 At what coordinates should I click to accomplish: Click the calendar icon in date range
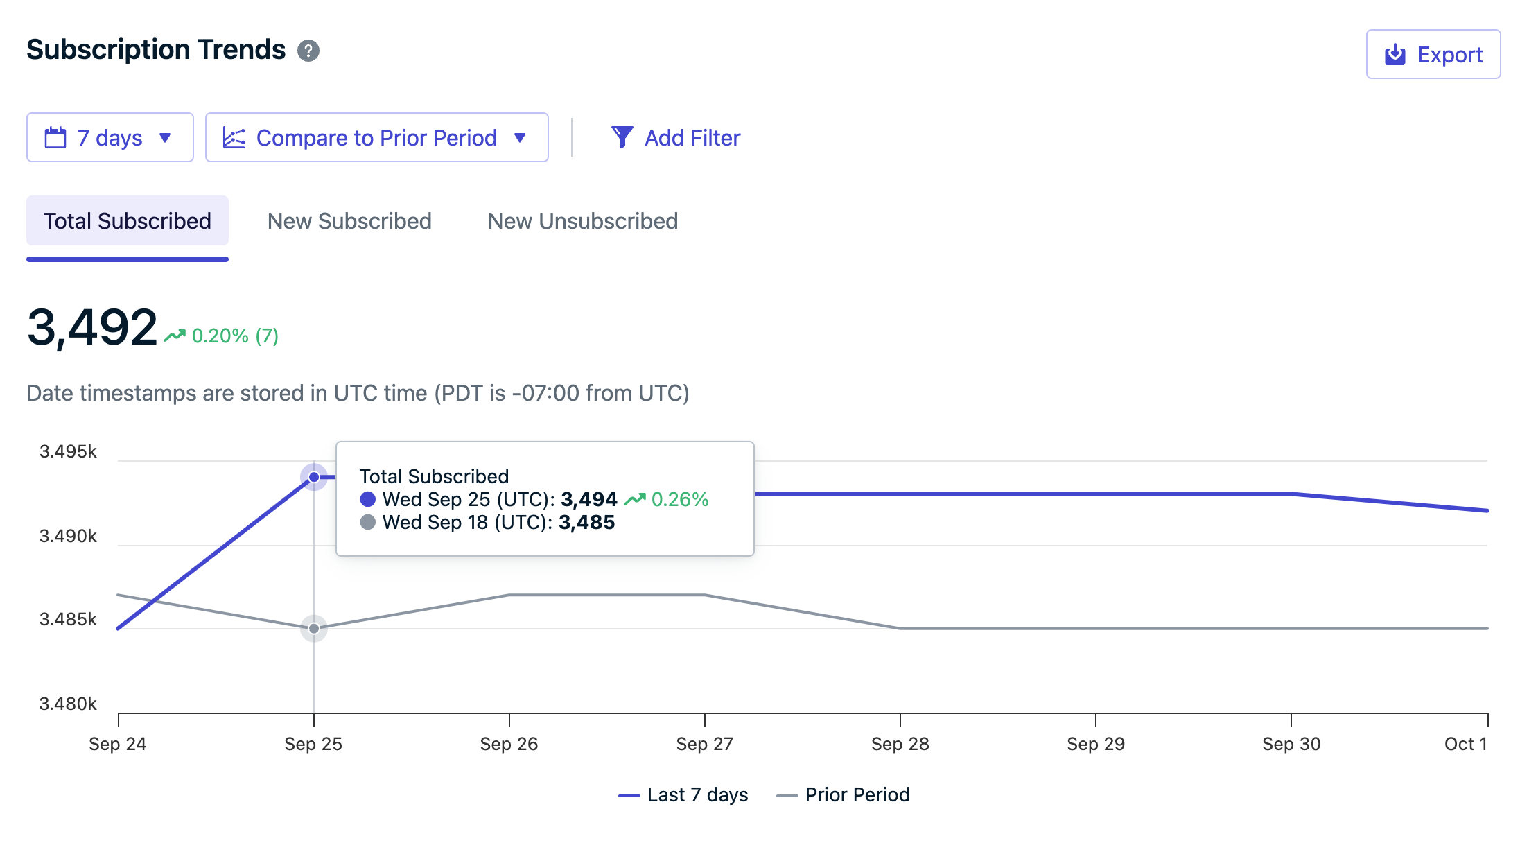click(55, 137)
